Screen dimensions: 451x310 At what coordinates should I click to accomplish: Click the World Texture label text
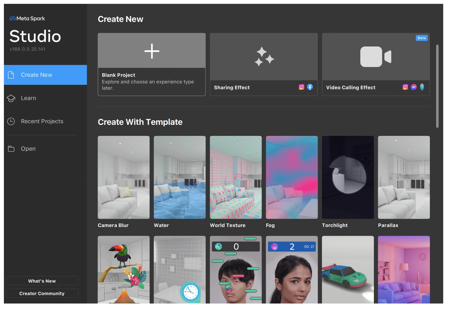click(227, 225)
